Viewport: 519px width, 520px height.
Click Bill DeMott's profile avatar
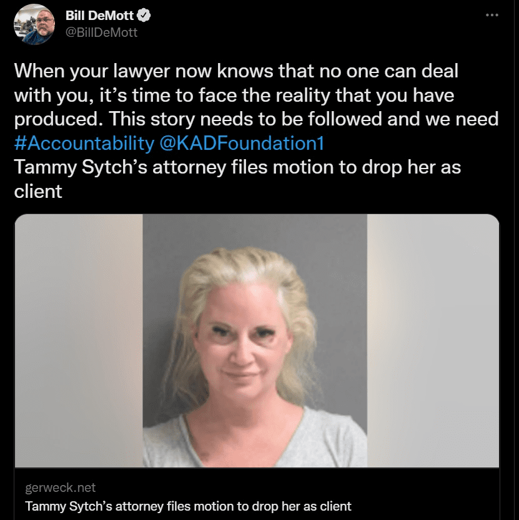pyautogui.click(x=34, y=24)
